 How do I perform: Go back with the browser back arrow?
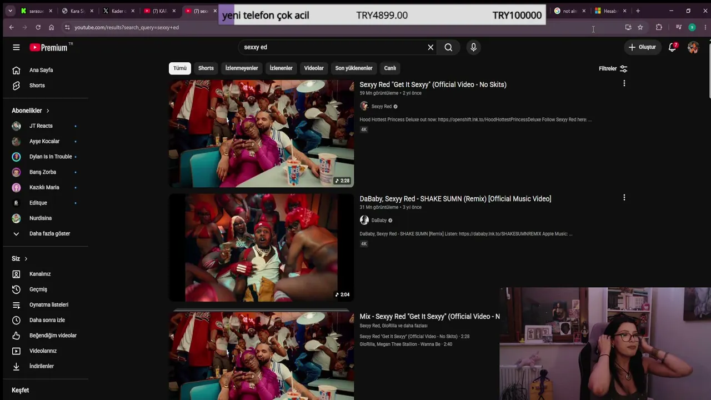click(11, 27)
